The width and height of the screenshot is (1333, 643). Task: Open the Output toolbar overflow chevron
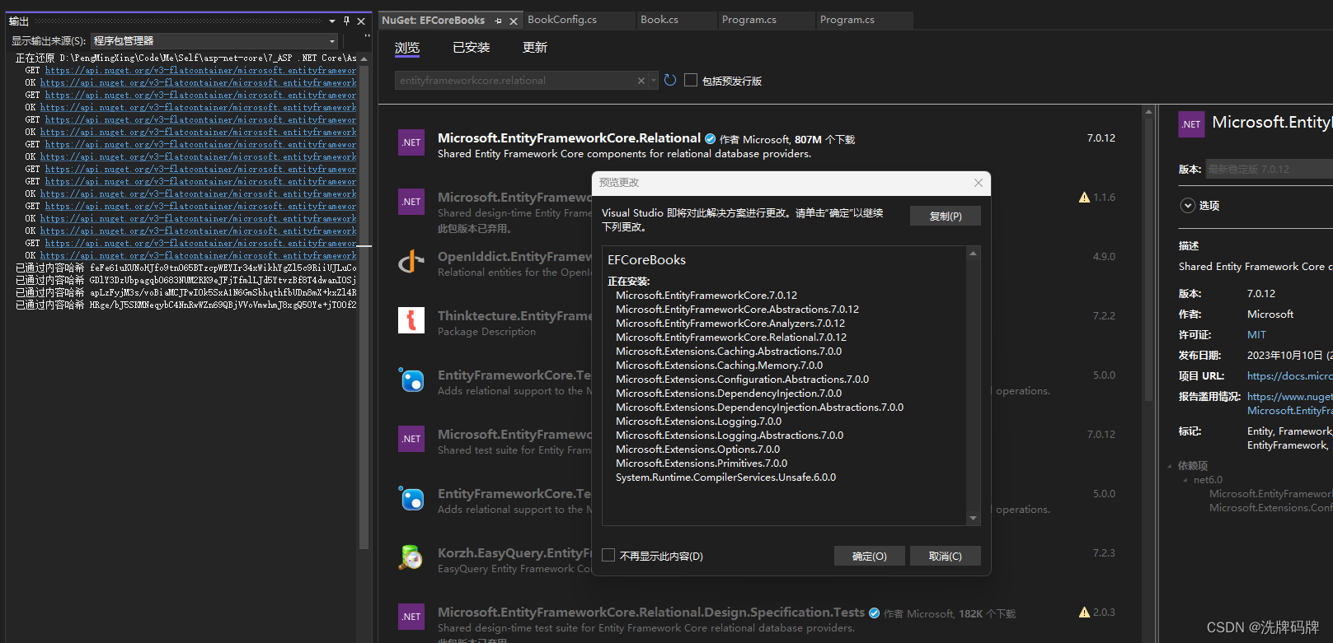tap(367, 36)
